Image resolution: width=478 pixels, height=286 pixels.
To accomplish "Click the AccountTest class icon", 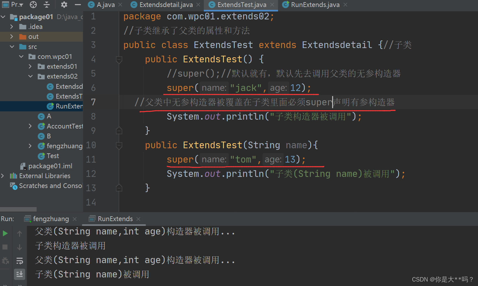I will point(41,126).
